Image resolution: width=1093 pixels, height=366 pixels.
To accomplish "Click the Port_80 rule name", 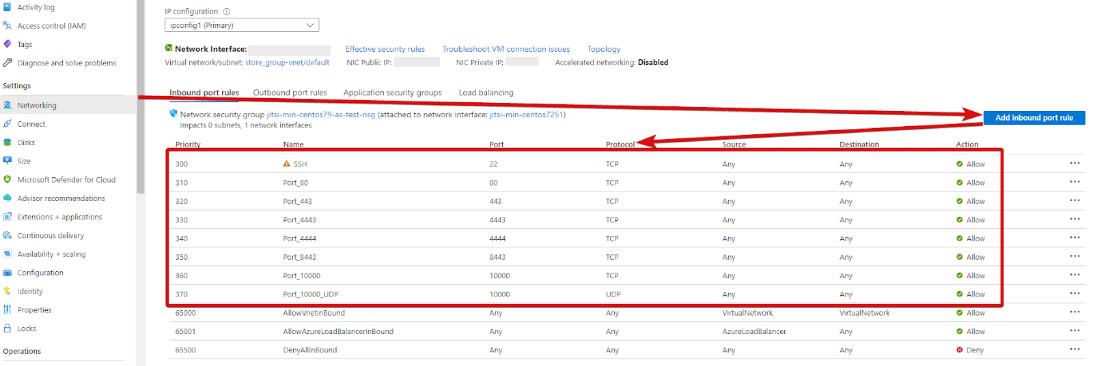I will tap(296, 183).
